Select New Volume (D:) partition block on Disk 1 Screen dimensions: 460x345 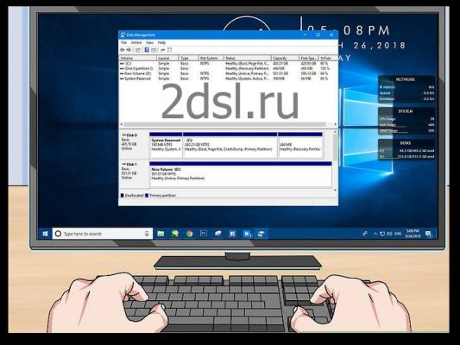click(241, 174)
